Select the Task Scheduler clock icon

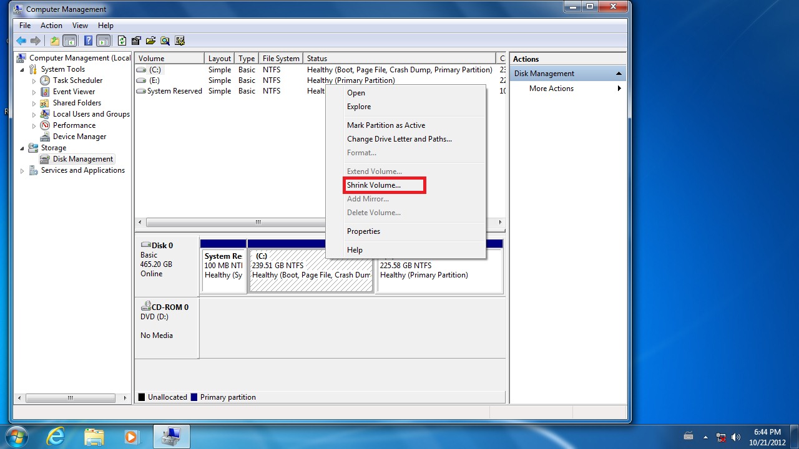pyautogui.click(x=45, y=80)
